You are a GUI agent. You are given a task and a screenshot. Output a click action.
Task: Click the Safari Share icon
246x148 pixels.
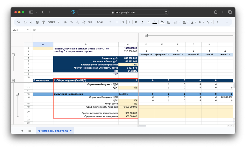tap(216, 12)
